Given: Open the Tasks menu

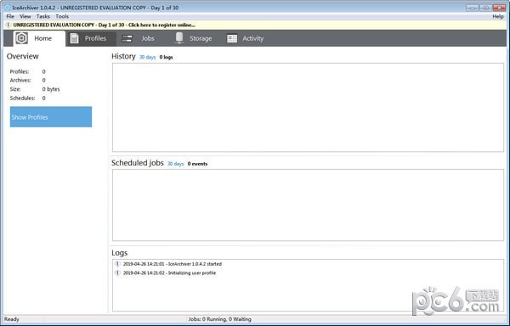Looking at the screenshot, I should [x=43, y=16].
